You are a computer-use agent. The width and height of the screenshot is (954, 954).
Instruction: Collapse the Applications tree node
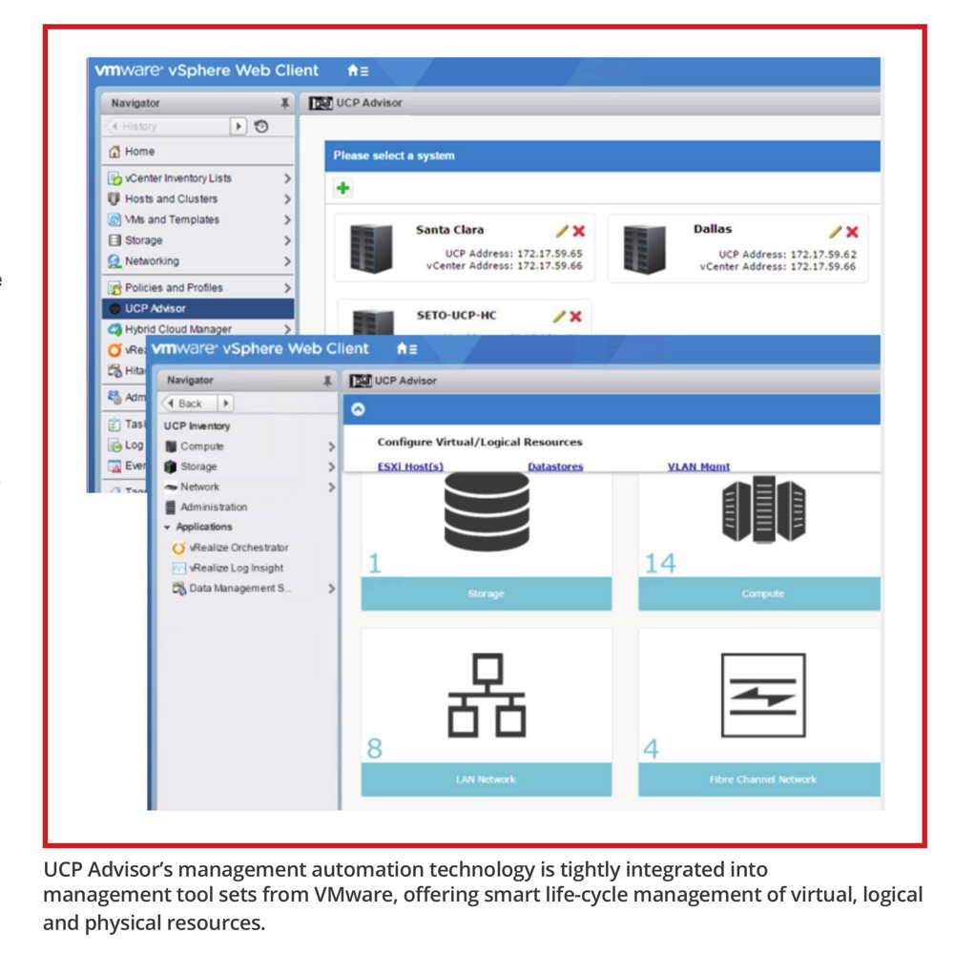167,528
